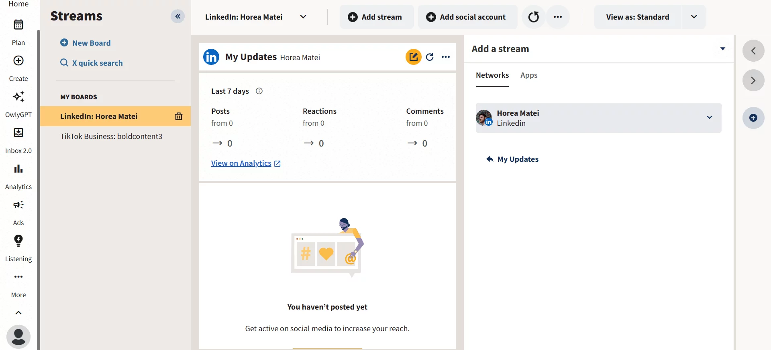
Task: Collapse the sidebar with the up chevron
Action: 18,313
